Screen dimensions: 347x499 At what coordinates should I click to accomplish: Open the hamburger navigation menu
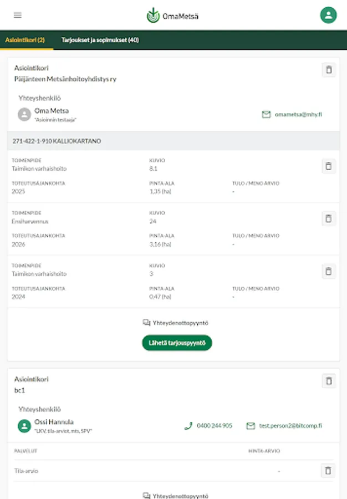pyautogui.click(x=18, y=15)
